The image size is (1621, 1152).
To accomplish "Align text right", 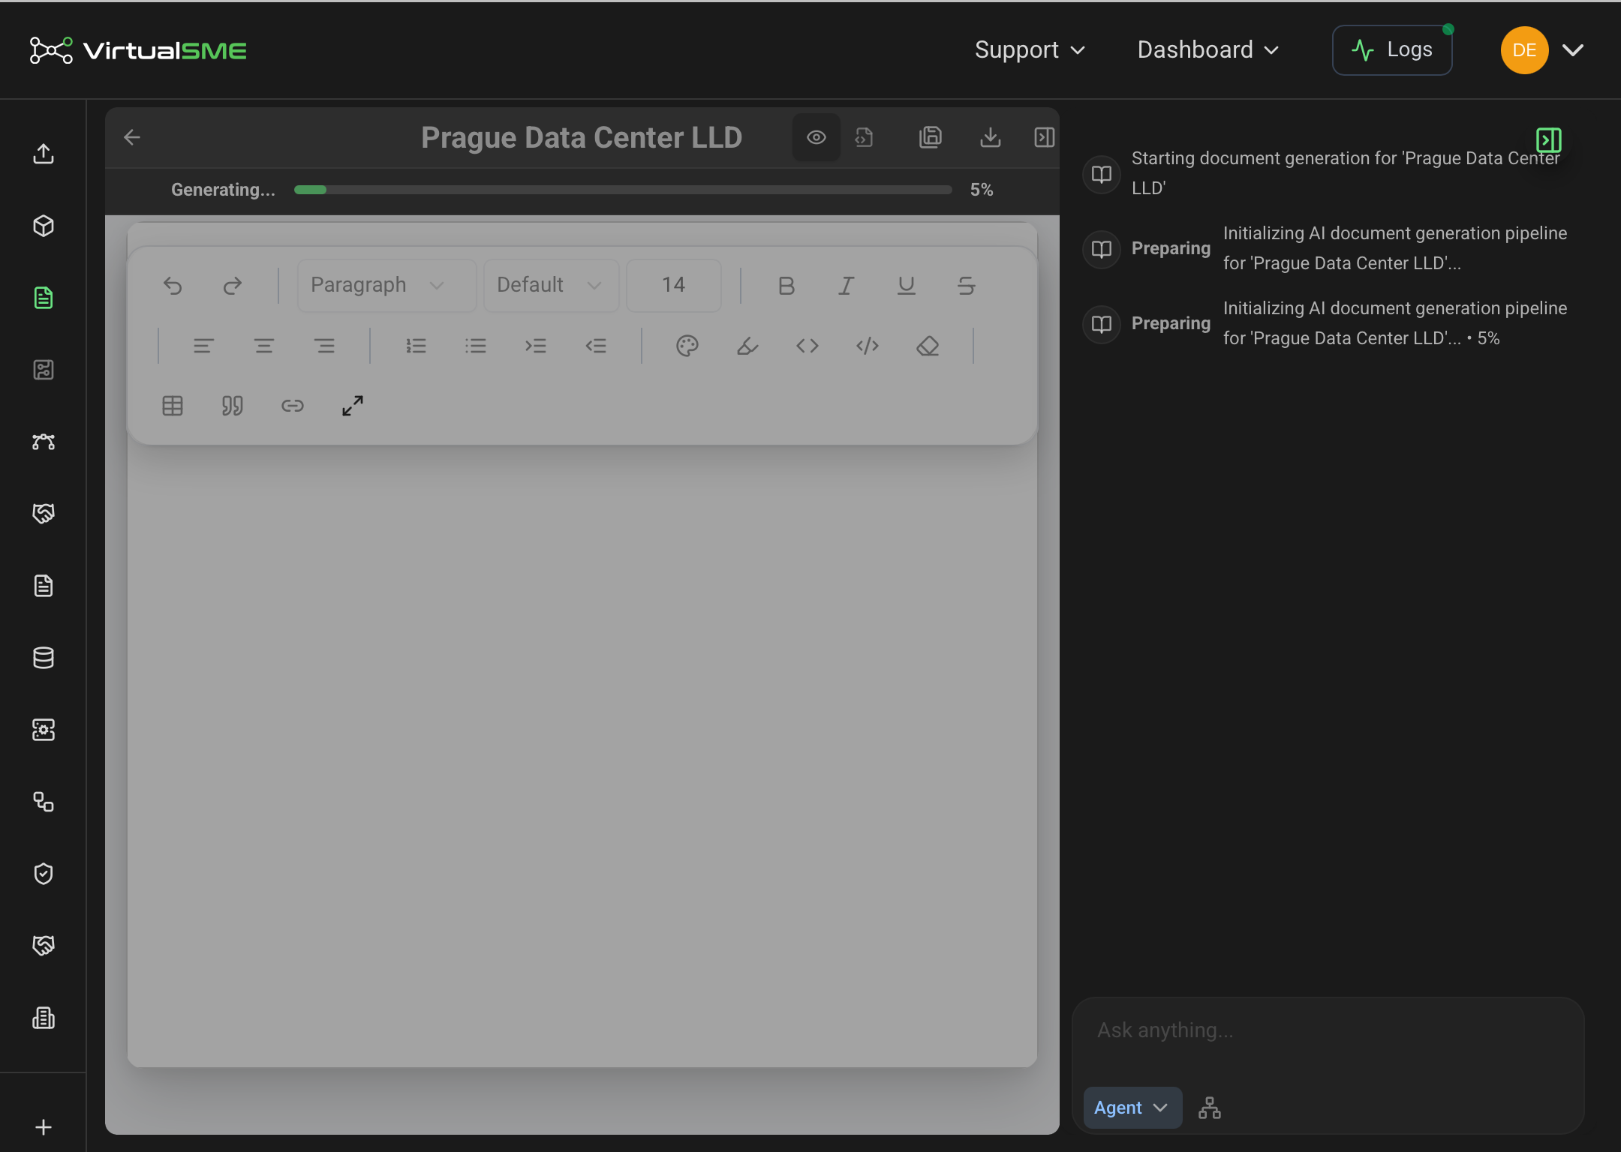I will (x=324, y=346).
